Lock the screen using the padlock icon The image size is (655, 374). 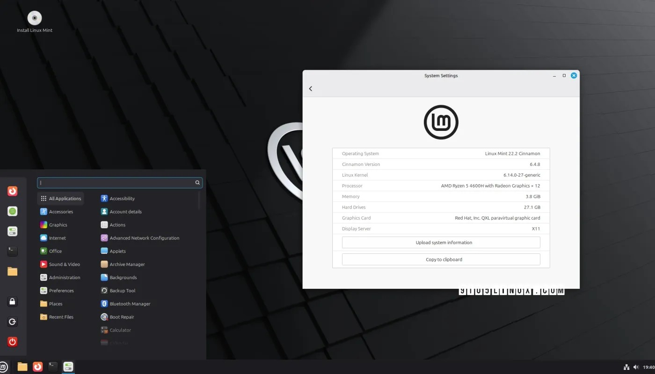coord(12,302)
